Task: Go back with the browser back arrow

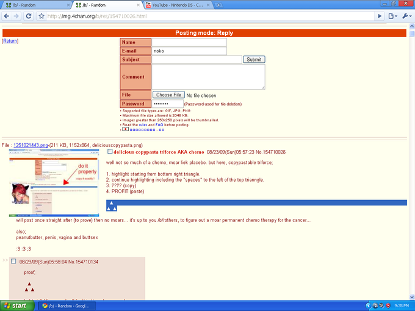Action: pos(7,16)
